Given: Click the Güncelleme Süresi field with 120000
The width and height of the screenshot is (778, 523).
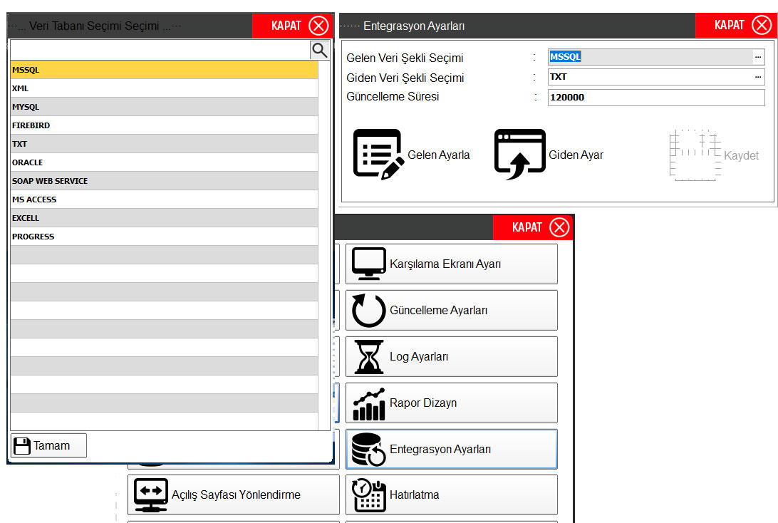Looking at the screenshot, I should (656, 97).
